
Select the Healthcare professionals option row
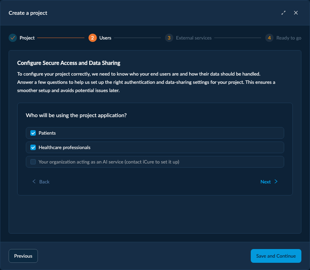(155, 147)
